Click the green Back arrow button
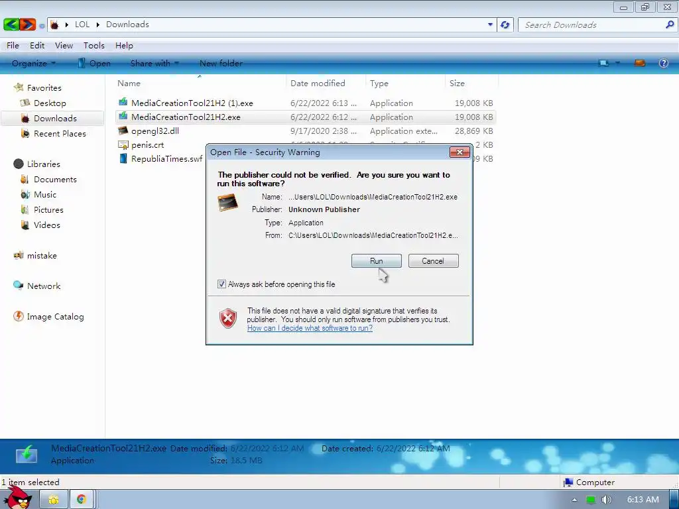Image resolution: width=679 pixels, height=509 pixels. click(x=11, y=25)
